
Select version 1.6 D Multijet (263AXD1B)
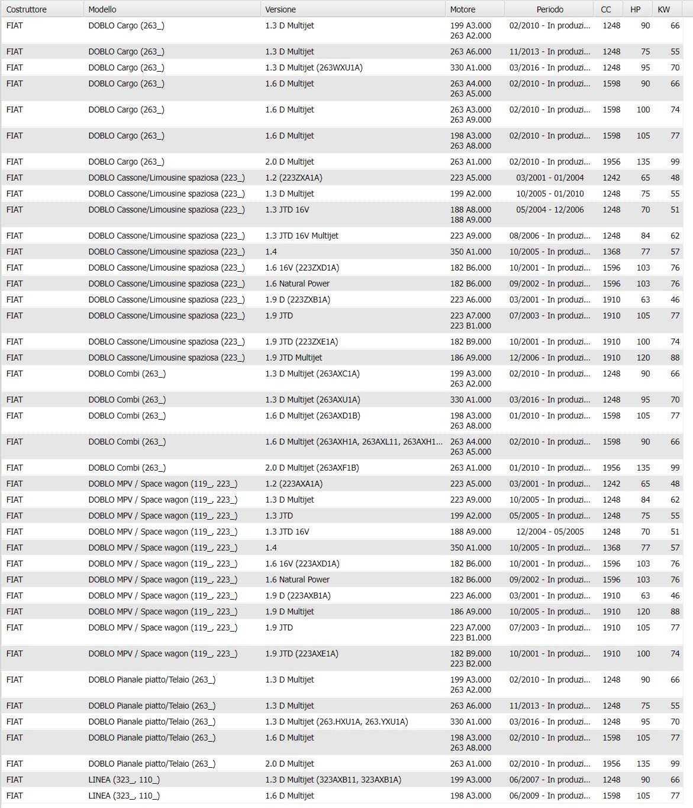click(312, 416)
